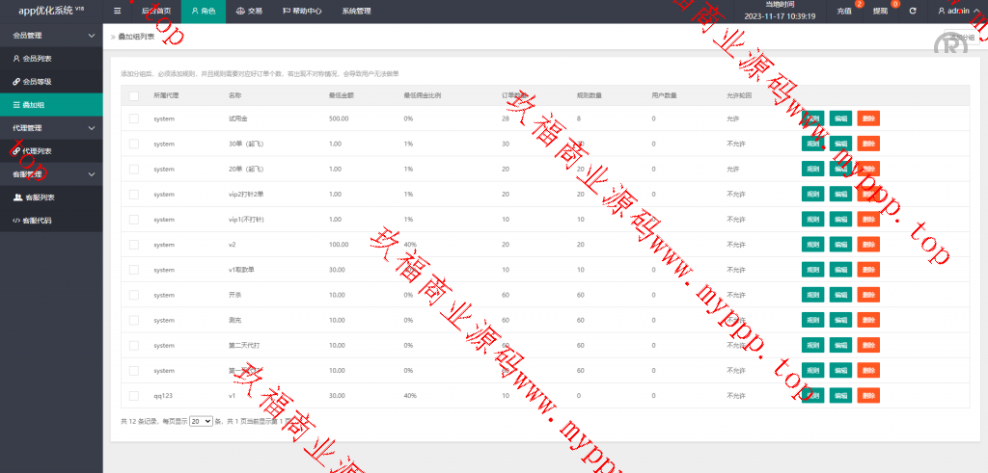Switch to the 交易 top tab

[249, 12]
